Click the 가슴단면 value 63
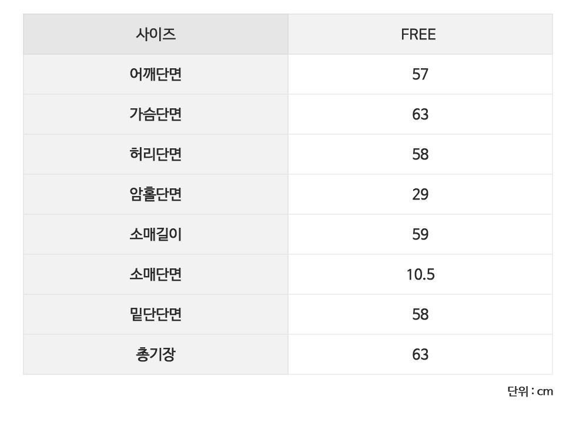 (x=420, y=115)
